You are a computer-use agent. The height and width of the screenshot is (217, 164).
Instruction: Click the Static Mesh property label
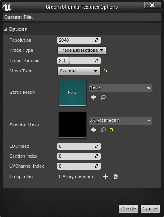coord(22,92)
